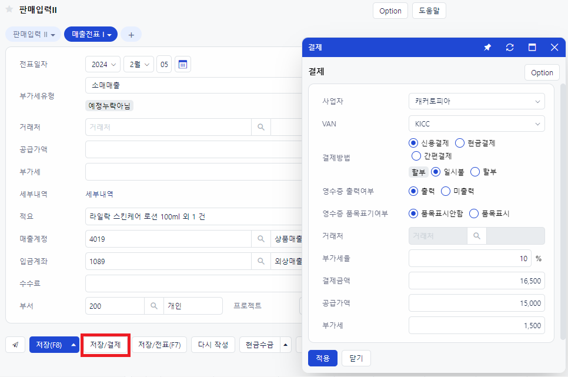Open the year 2024 dropdown

[x=103, y=65]
